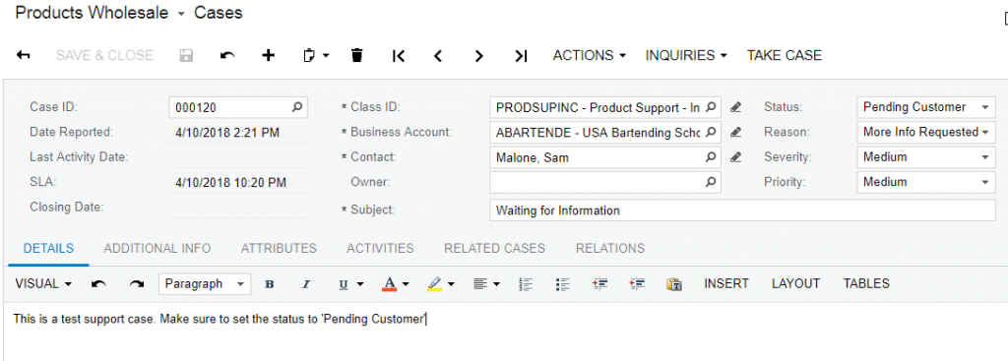
Task: Edit Class ID with pencil icon
Action: tap(736, 107)
